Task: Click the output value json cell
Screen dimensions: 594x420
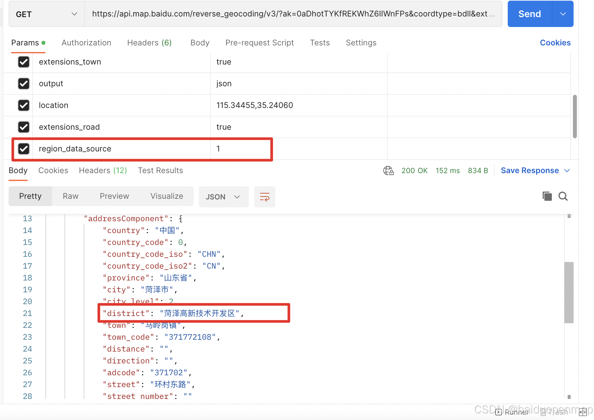Action: pyautogui.click(x=299, y=84)
